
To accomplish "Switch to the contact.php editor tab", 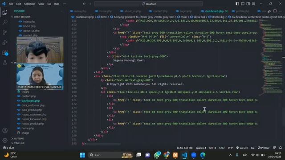I will point(158,11).
